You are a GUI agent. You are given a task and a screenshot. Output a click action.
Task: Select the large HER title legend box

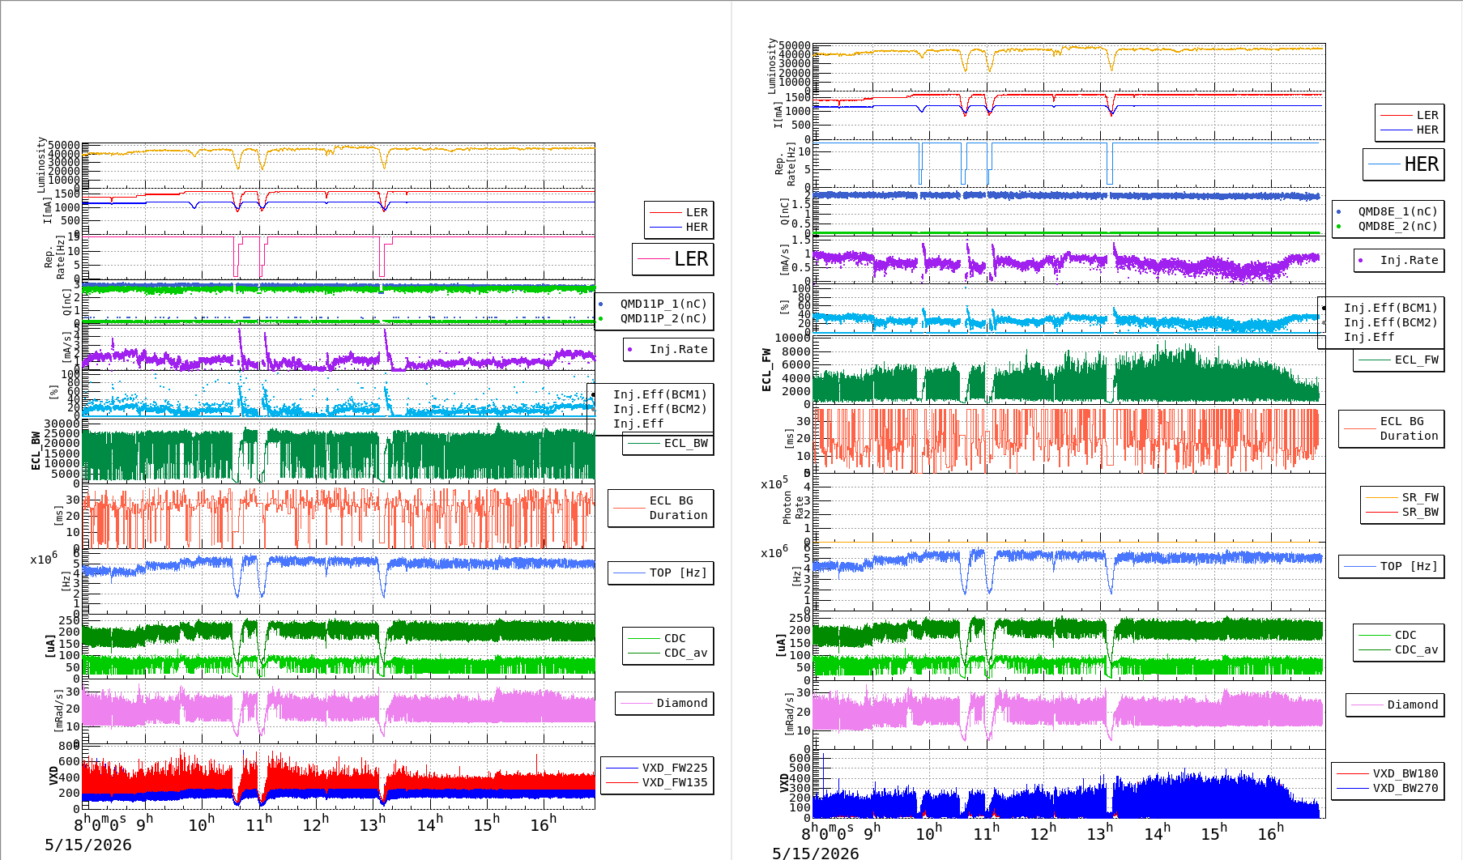point(1404,164)
